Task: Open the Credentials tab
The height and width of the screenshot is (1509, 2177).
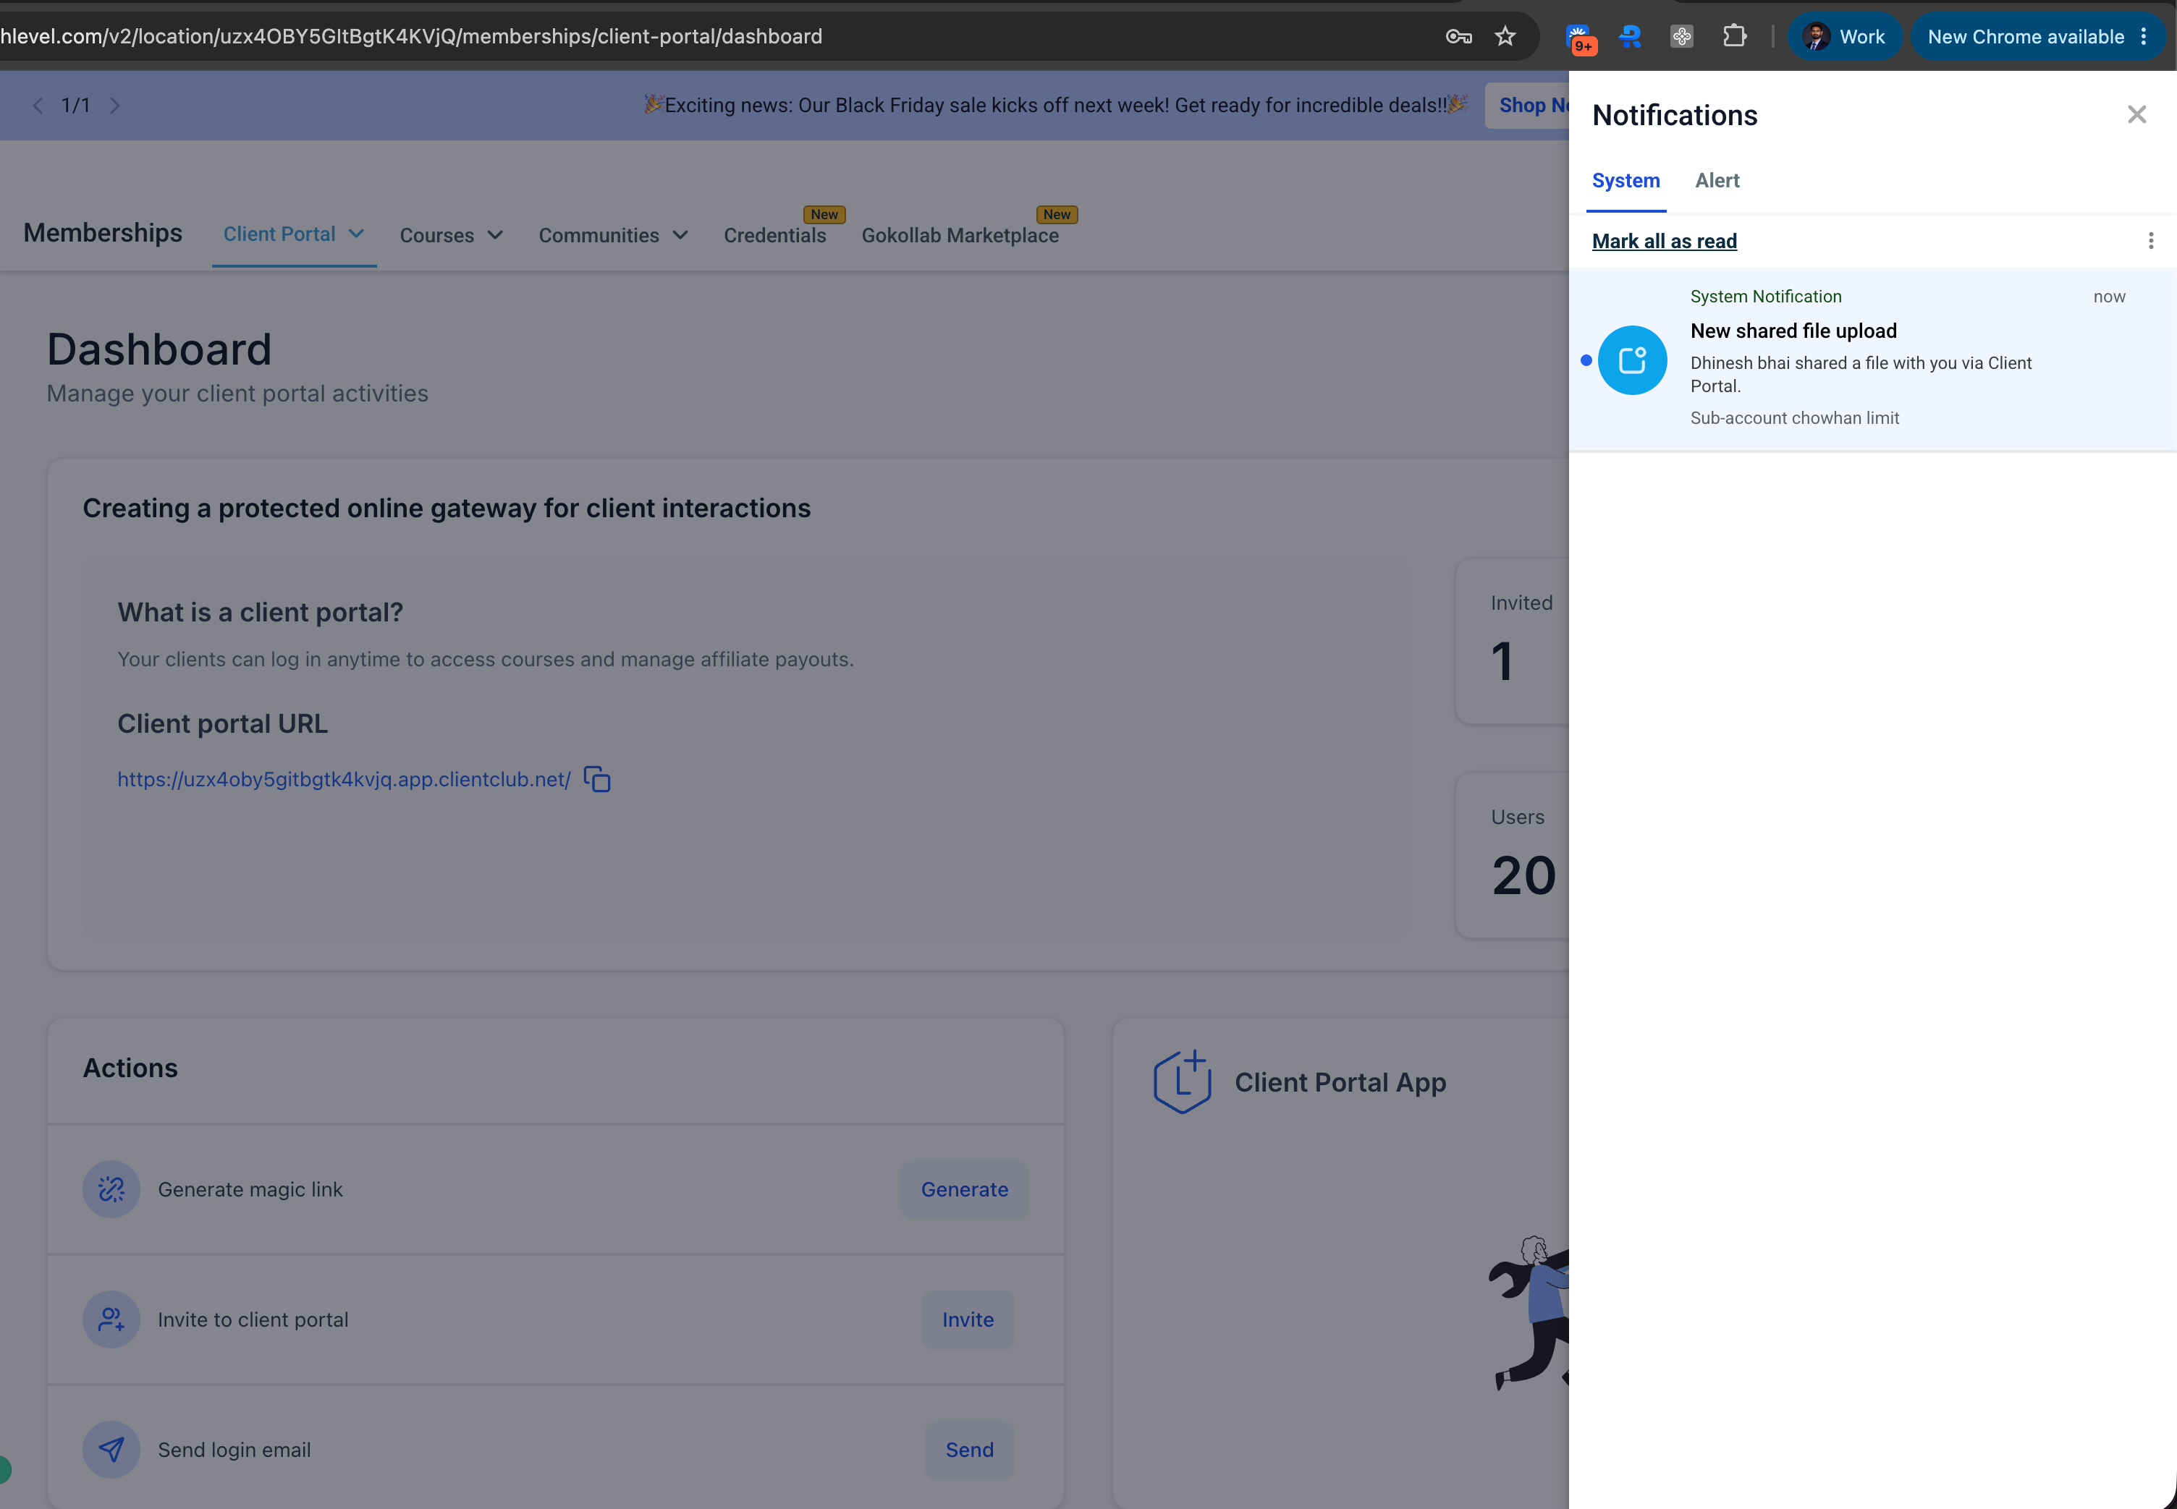Action: (x=774, y=235)
